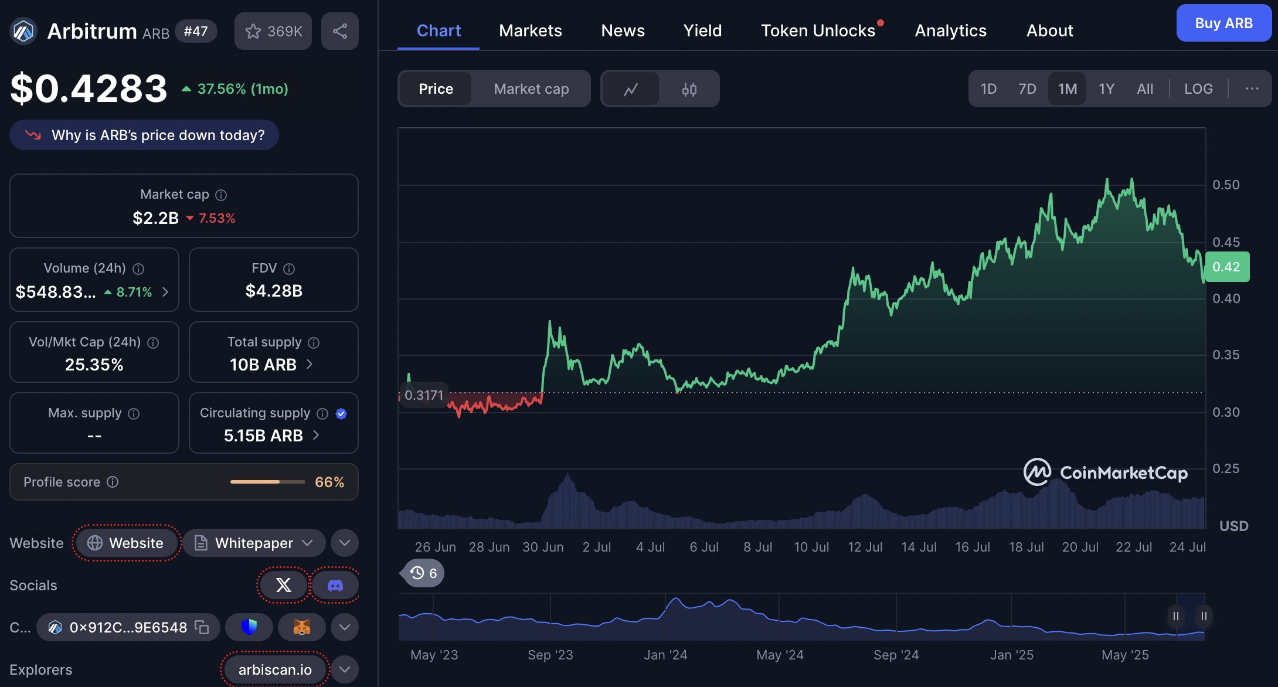Ask why ARB's price is down today
Image resolution: width=1278 pixels, height=687 pixels.
(144, 135)
